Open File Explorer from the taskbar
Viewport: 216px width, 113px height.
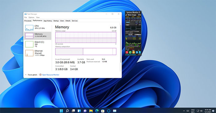point(91,111)
